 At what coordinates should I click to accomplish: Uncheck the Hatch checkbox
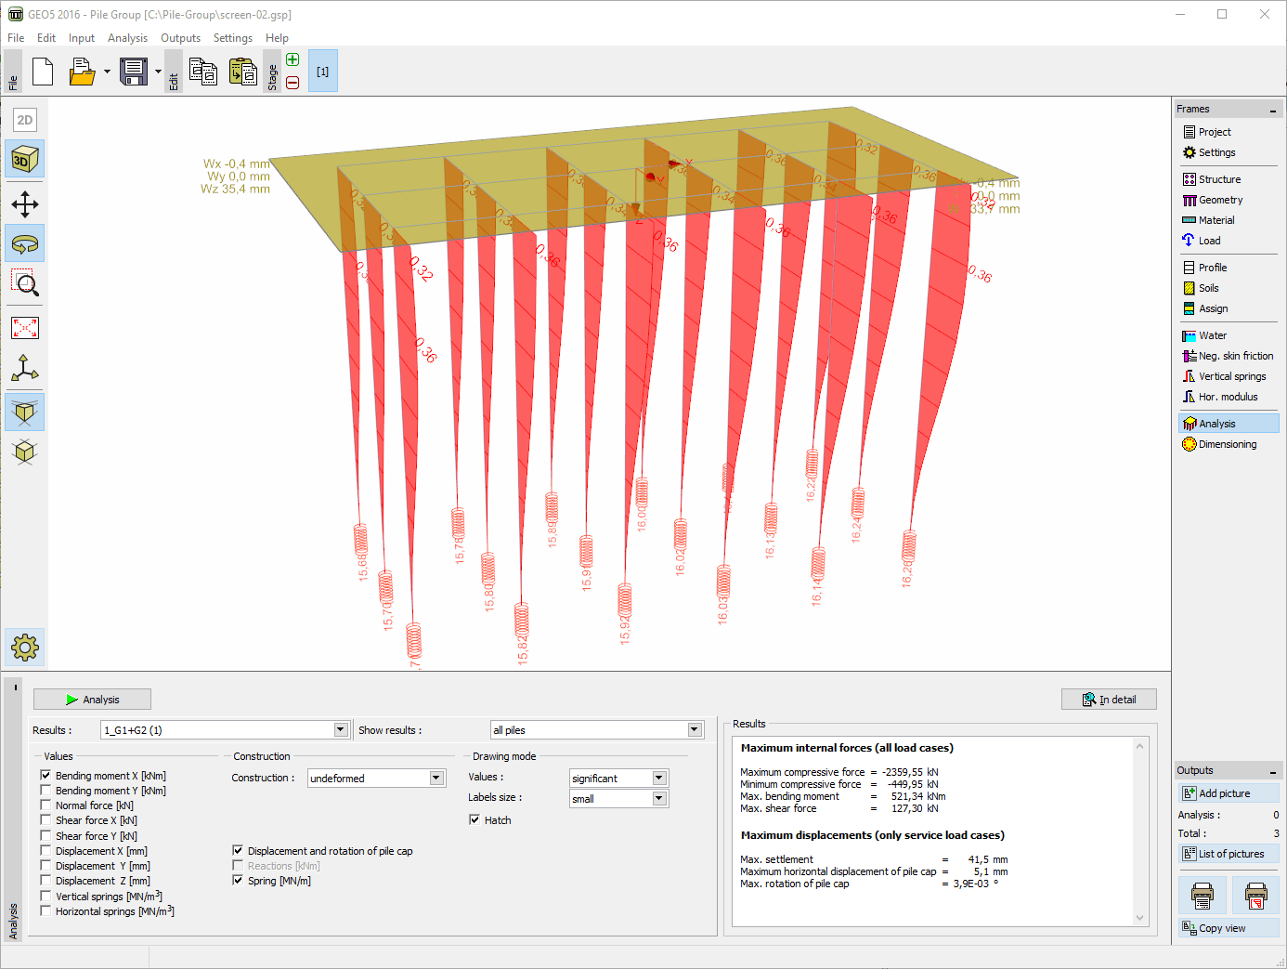coord(474,820)
